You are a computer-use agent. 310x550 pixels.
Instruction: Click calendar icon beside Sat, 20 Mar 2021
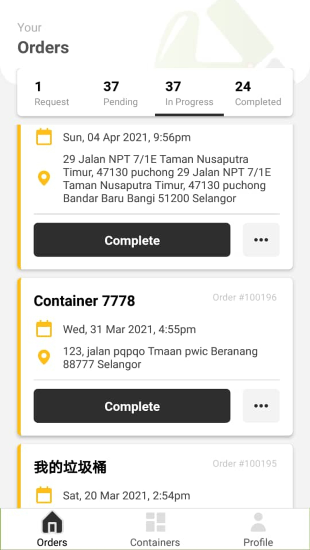pyautogui.click(x=44, y=496)
